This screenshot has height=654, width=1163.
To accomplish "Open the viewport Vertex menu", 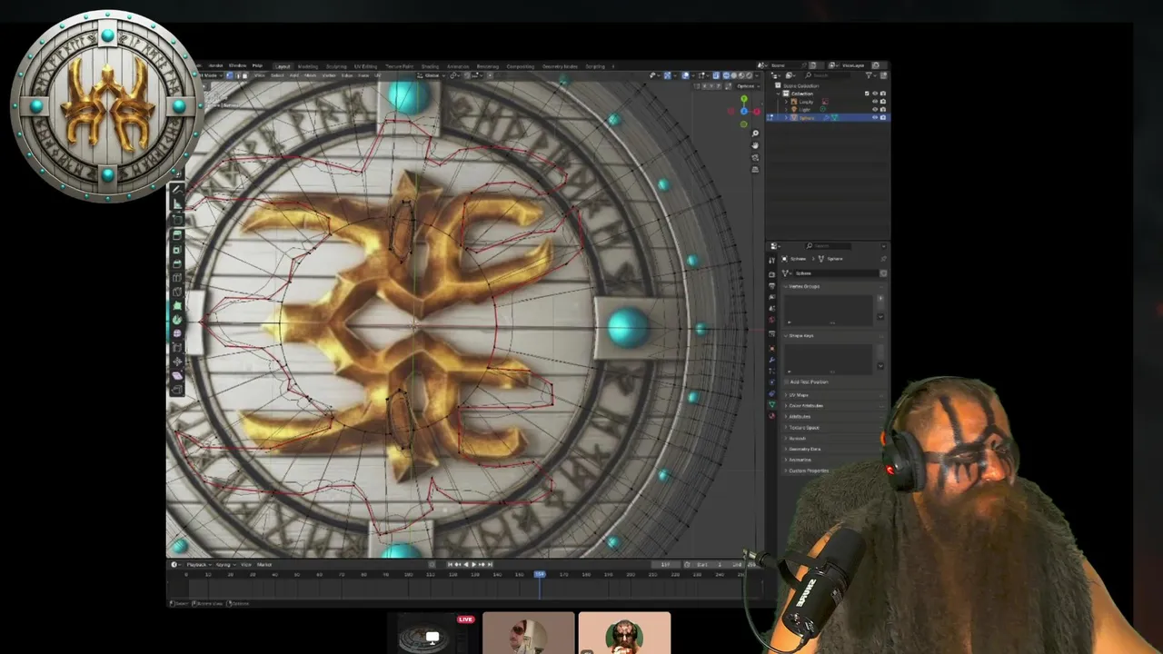I will 329,75.
